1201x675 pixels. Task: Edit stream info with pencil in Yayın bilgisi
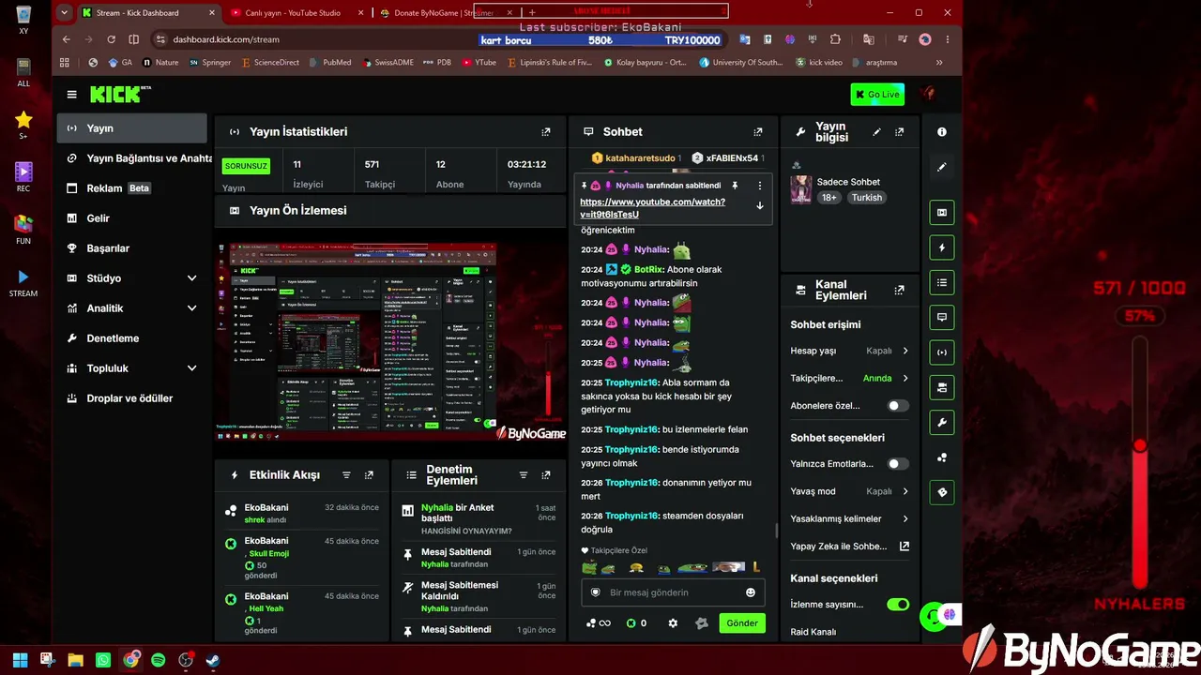[x=876, y=132]
